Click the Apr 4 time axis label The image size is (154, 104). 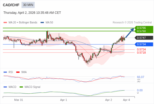click(x=126, y=100)
